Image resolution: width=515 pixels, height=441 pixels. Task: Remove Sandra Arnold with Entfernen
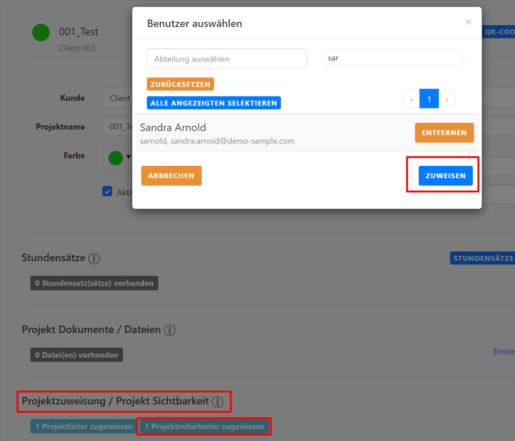[x=444, y=133]
